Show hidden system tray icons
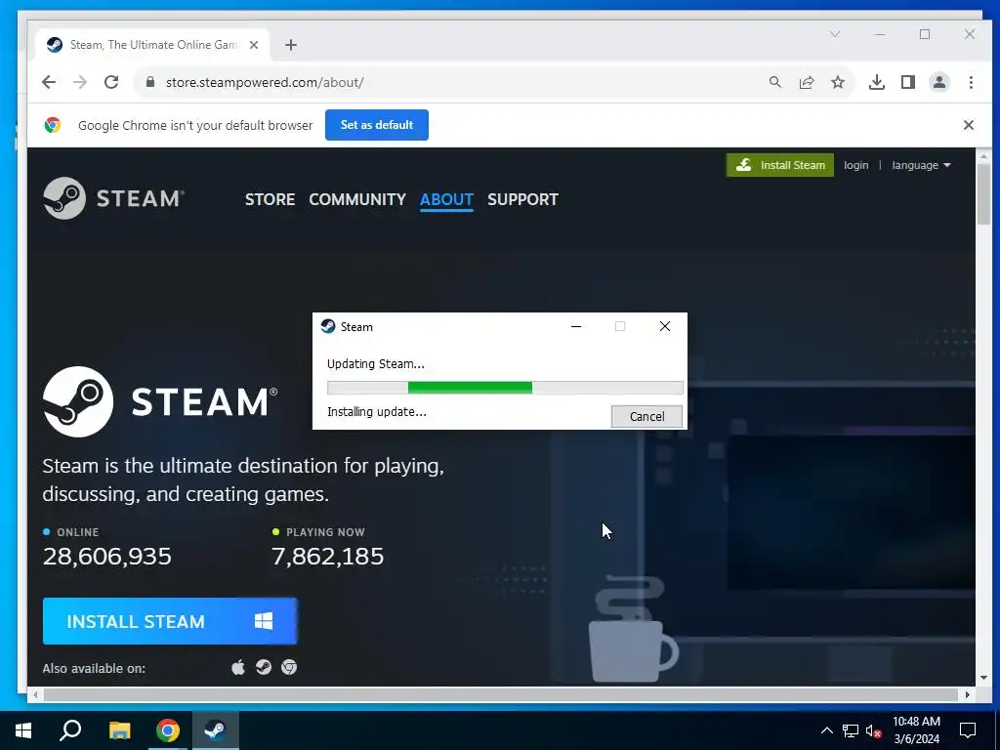The image size is (1000, 750). click(826, 730)
